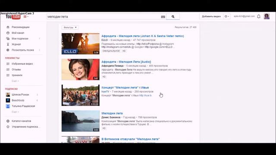276x155 pixels.
Task: Click the account email address in header
Action: [x=244, y=16]
